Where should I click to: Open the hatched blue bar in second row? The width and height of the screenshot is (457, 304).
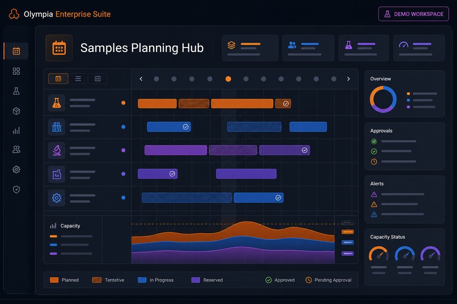coord(254,127)
